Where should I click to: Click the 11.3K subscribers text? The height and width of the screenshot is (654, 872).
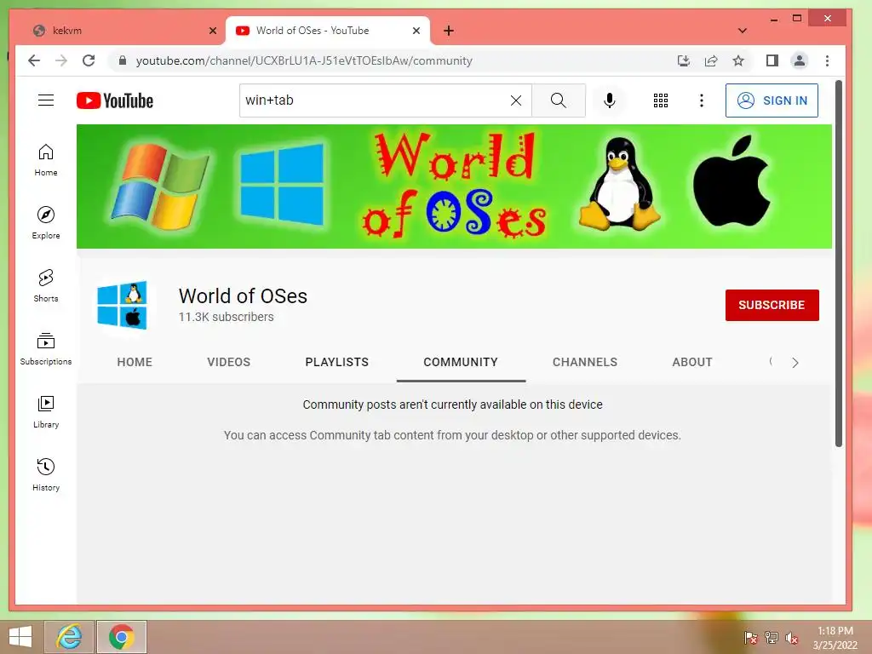tap(226, 317)
